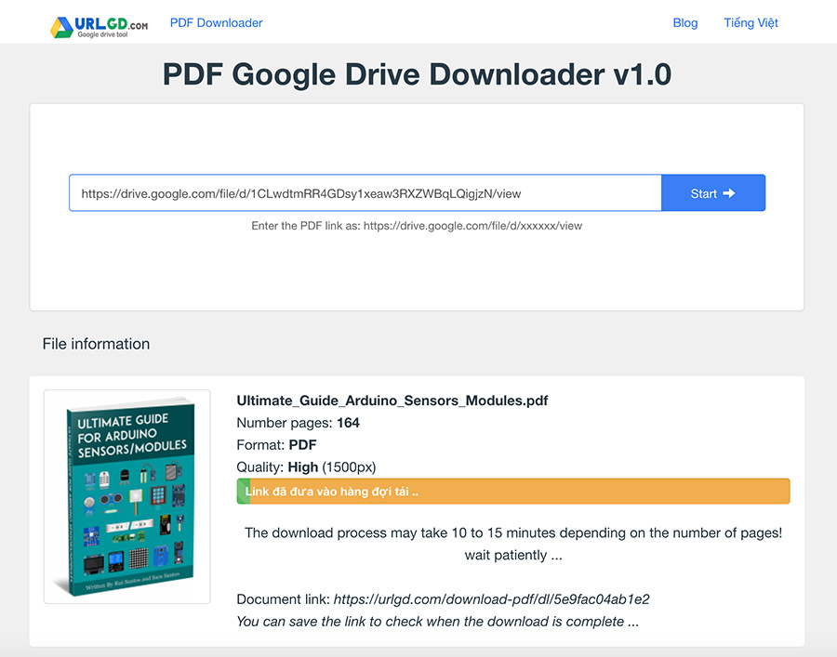
Task: Click the 'Number pages: 164' line
Action: (x=298, y=423)
